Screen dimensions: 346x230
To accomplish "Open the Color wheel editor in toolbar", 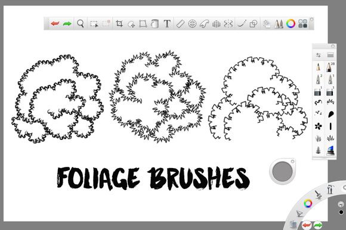I will [x=291, y=23].
